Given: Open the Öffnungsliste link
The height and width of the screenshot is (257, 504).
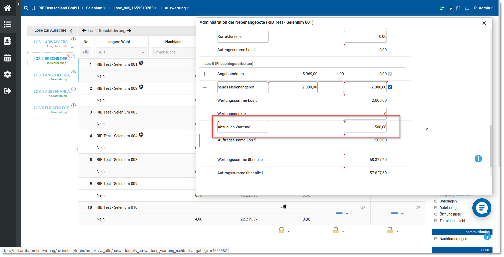Looking at the screenshot, I should [x=450, y=214].
